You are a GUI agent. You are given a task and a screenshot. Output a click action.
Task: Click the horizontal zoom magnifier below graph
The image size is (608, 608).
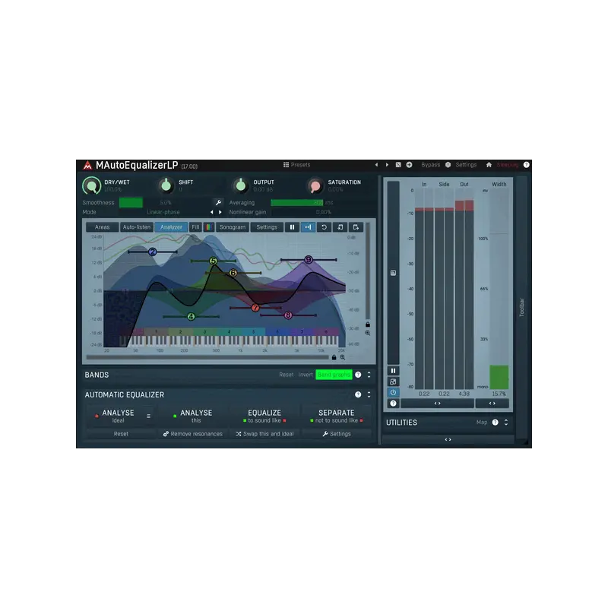[x=343, y=357]
